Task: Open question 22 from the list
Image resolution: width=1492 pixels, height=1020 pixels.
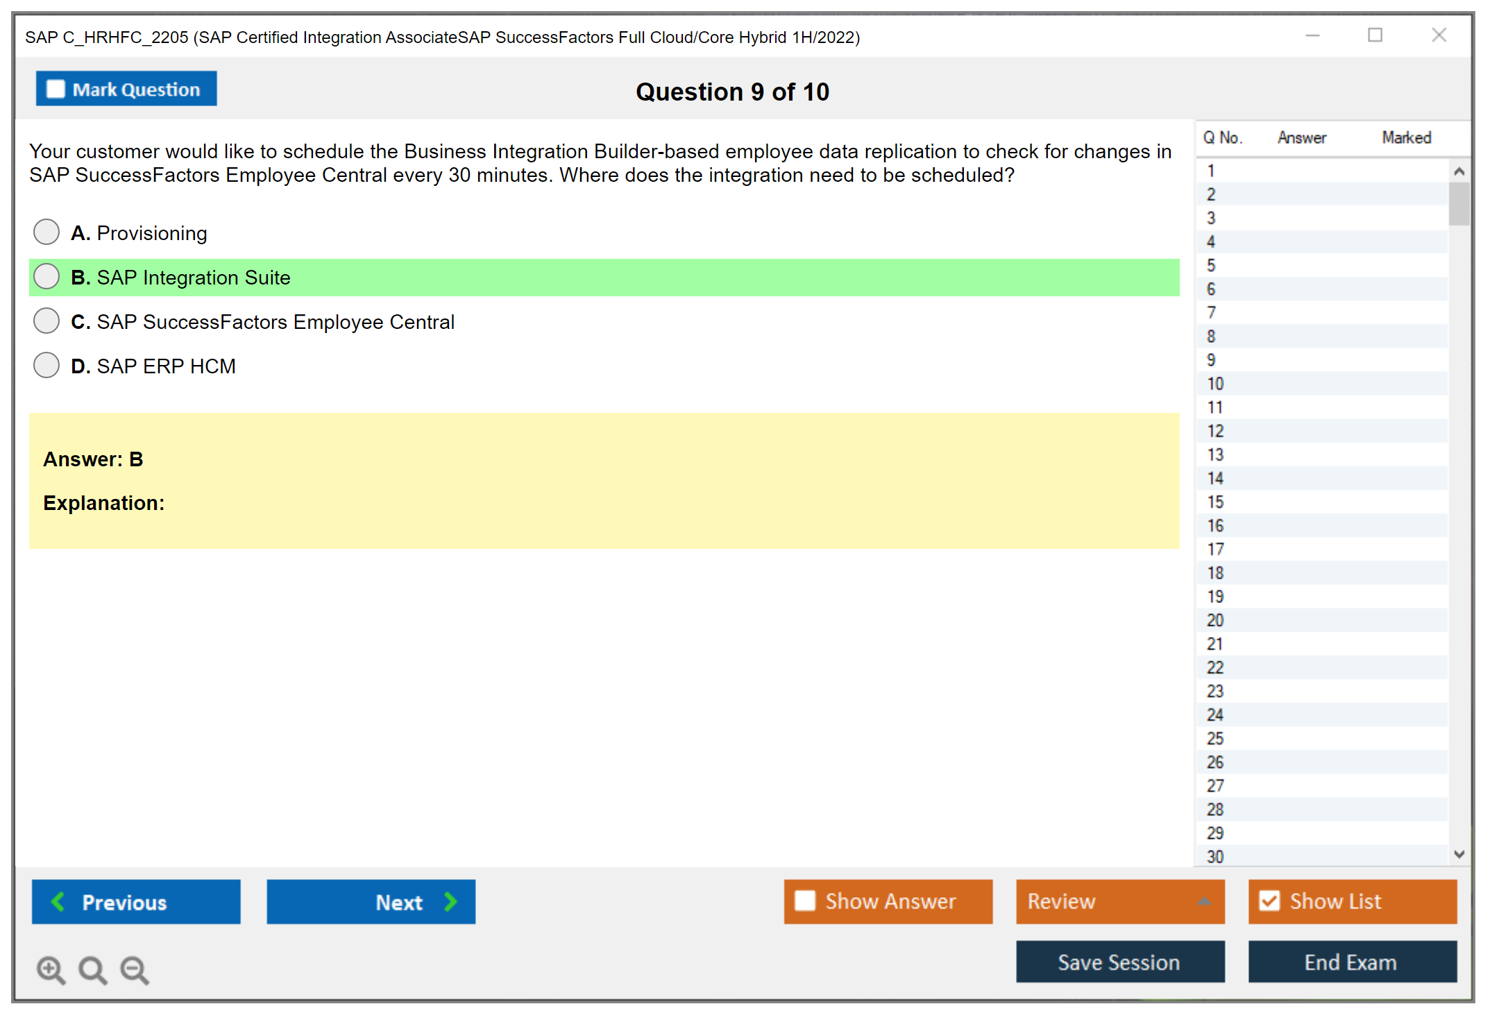Action: click(1215, 668)
